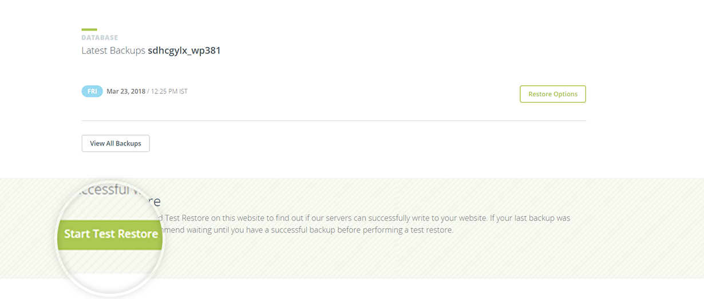Click the heading fragment right of the magnifier
The width and height of the screenshot is (704, 299).
click(x=155, y=202)
